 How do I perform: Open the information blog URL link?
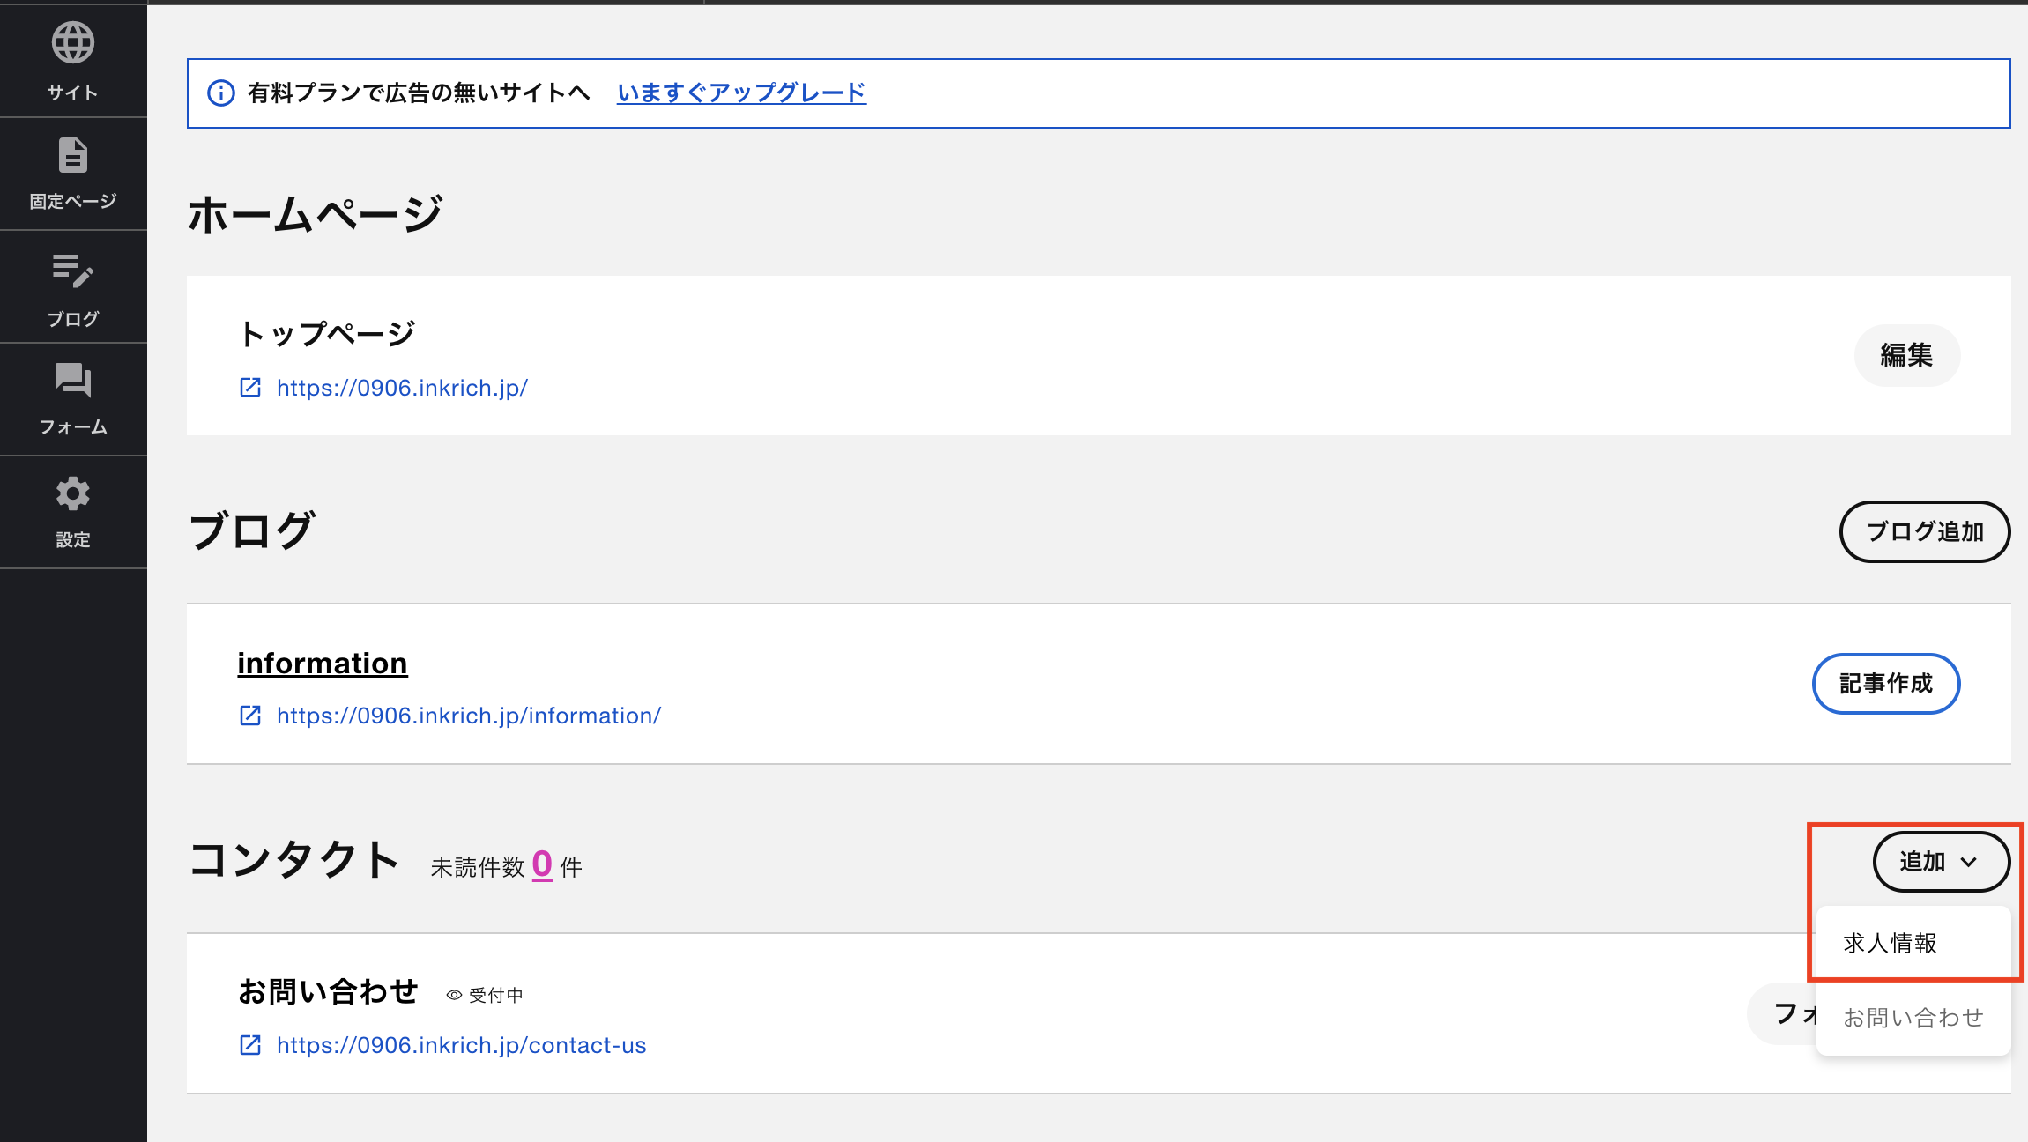469,716
